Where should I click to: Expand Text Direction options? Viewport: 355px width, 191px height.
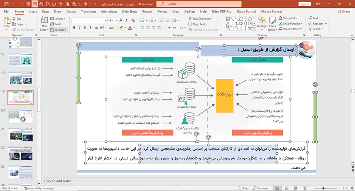coord(200,19)
